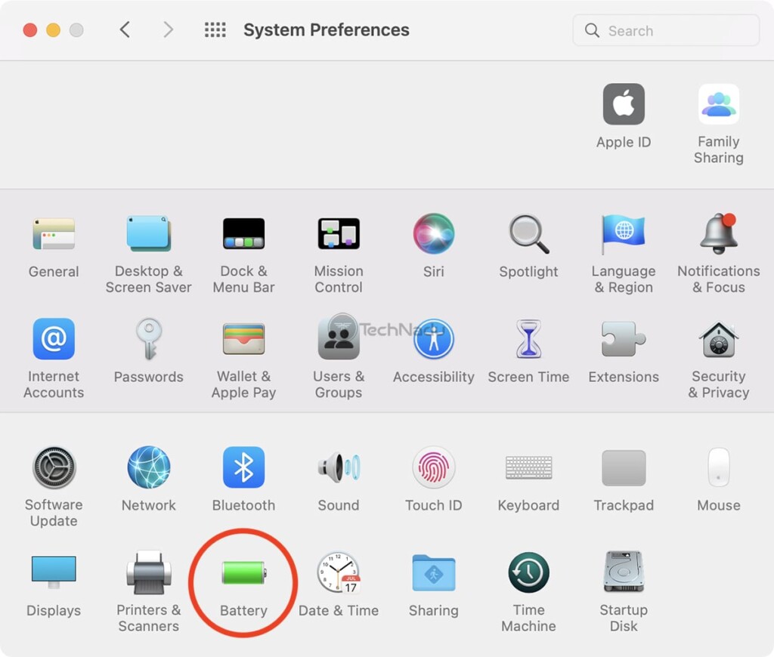Go back to the previous pane
This screenshot has width=774, height=657.
pos(125,29)
